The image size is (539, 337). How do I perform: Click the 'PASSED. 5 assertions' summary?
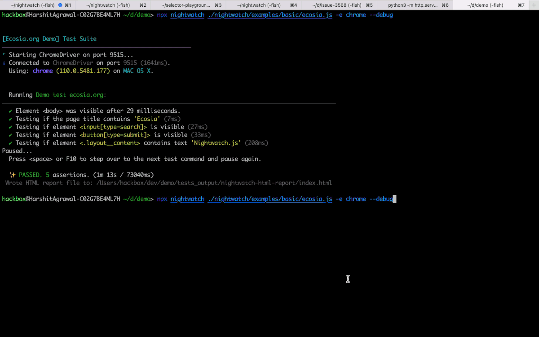(x=54, y=175)
